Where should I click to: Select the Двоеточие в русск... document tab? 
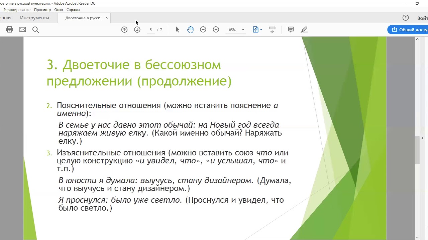[84, 18]
